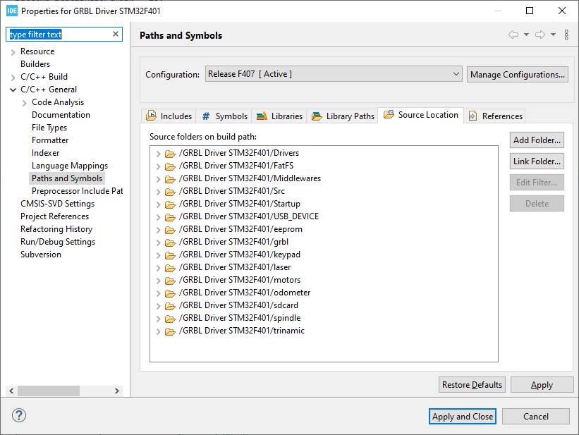579x435 pixels.
Task: Select File Types in the sidebar
Action: point(49,128)
